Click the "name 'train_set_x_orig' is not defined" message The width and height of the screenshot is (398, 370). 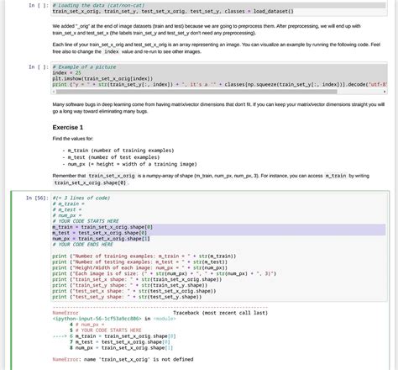(139, 359)
